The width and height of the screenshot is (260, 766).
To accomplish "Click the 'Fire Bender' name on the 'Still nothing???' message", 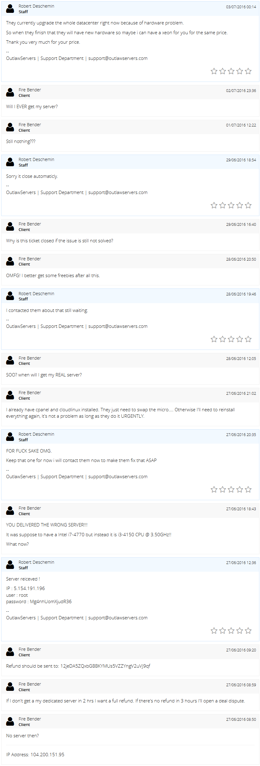I will (x=30, y=125).
